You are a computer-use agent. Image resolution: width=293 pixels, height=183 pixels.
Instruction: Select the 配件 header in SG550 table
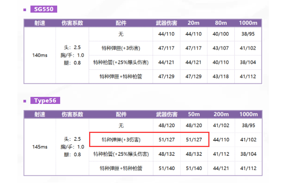pos(121,23)
